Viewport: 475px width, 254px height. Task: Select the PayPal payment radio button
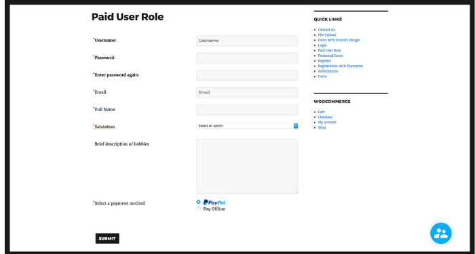198,202
